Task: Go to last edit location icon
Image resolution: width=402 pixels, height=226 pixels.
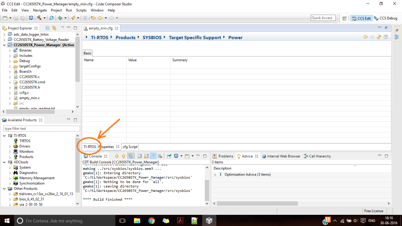Action: tap(93, 18)
